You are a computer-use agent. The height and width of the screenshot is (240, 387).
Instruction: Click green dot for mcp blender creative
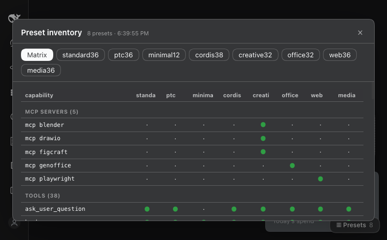[263, 124]
